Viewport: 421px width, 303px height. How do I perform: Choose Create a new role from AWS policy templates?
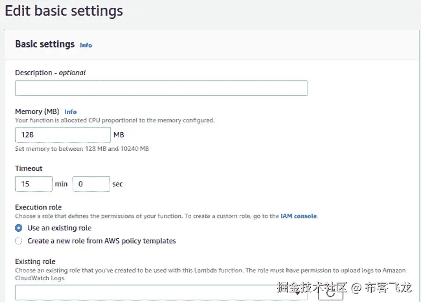(x=18, y=241)
